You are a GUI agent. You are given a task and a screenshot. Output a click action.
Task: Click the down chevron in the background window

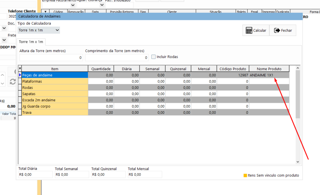click(x=2, y=83)
